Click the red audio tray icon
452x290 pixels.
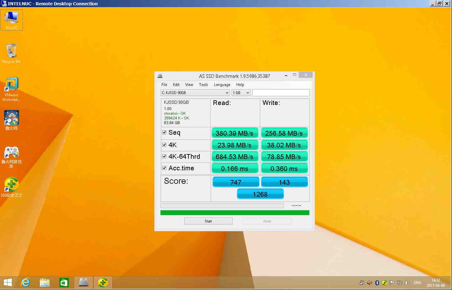click(x=370, y=283)
